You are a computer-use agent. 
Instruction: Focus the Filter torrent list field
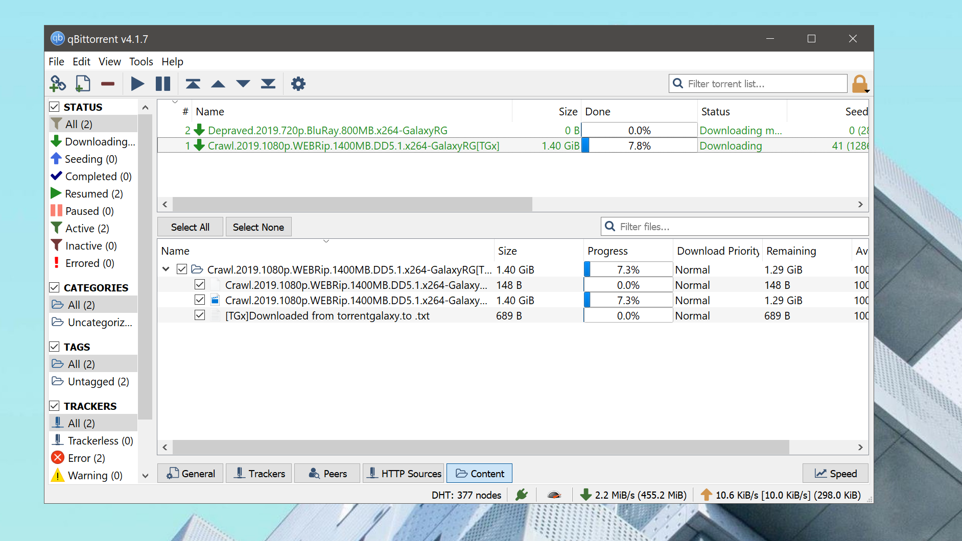pyautogui.click(x=758, y=84)
